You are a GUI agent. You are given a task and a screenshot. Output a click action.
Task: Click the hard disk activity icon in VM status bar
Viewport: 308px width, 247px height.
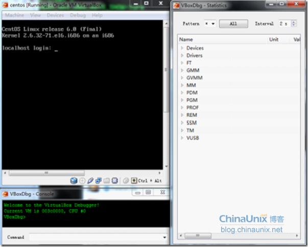pyautogui.click(x=74, y=181)
